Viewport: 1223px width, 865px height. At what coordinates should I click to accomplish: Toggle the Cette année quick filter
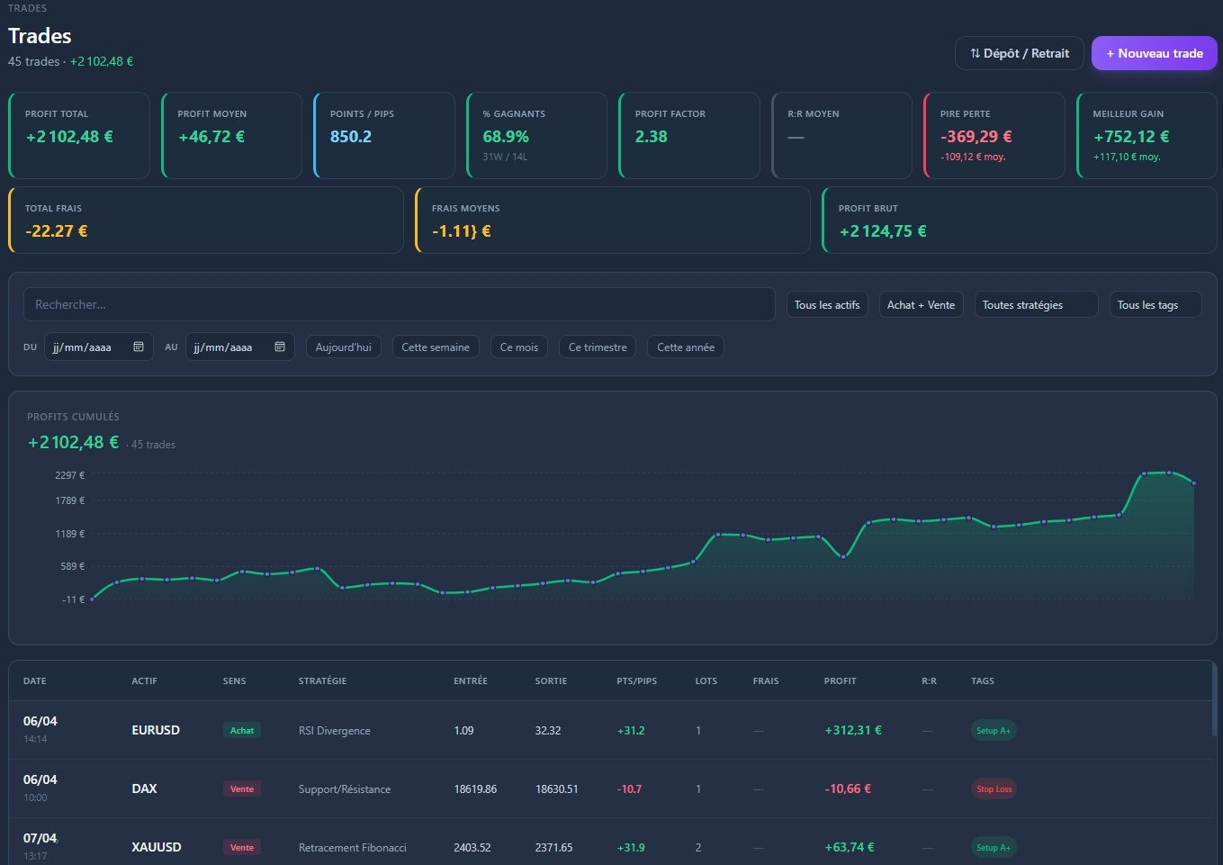[x=686, y=347]
